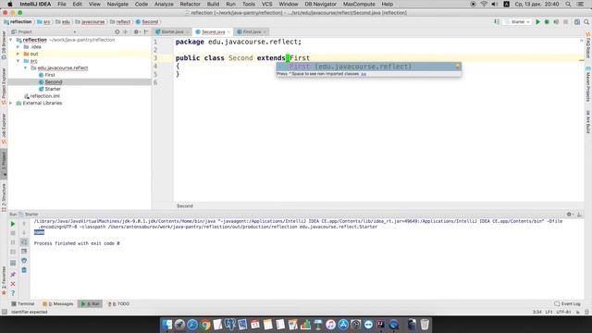Toggle soft-wrap in the Run console

pyautogui.click(x=24, y=242)
